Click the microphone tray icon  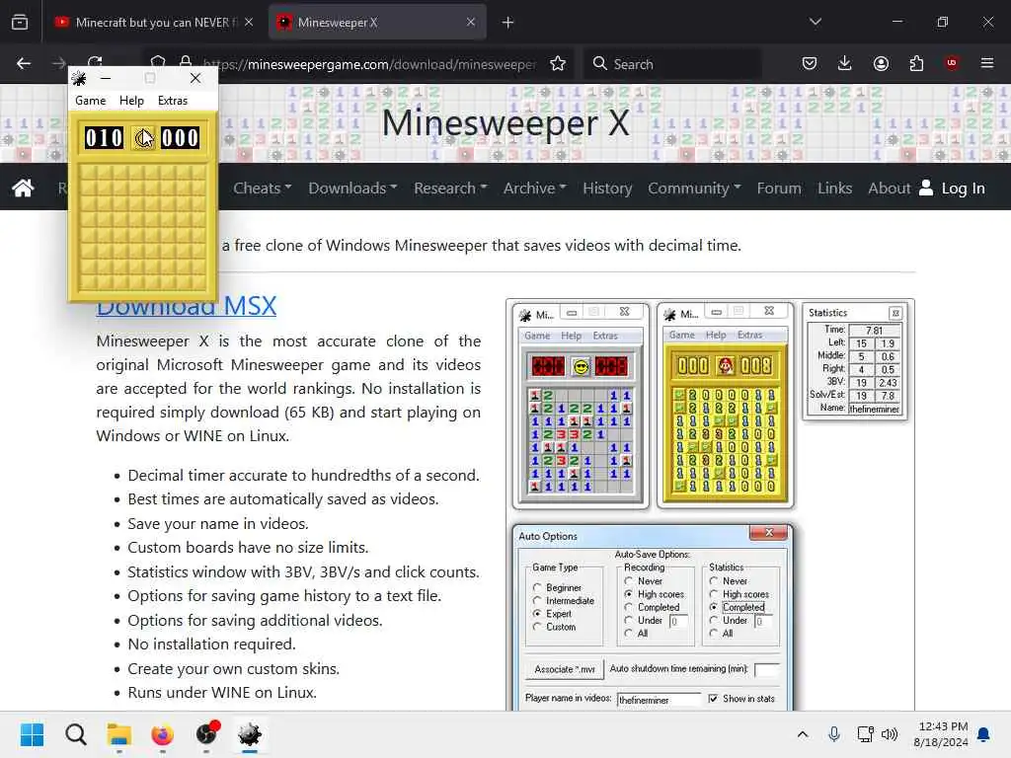833,734
